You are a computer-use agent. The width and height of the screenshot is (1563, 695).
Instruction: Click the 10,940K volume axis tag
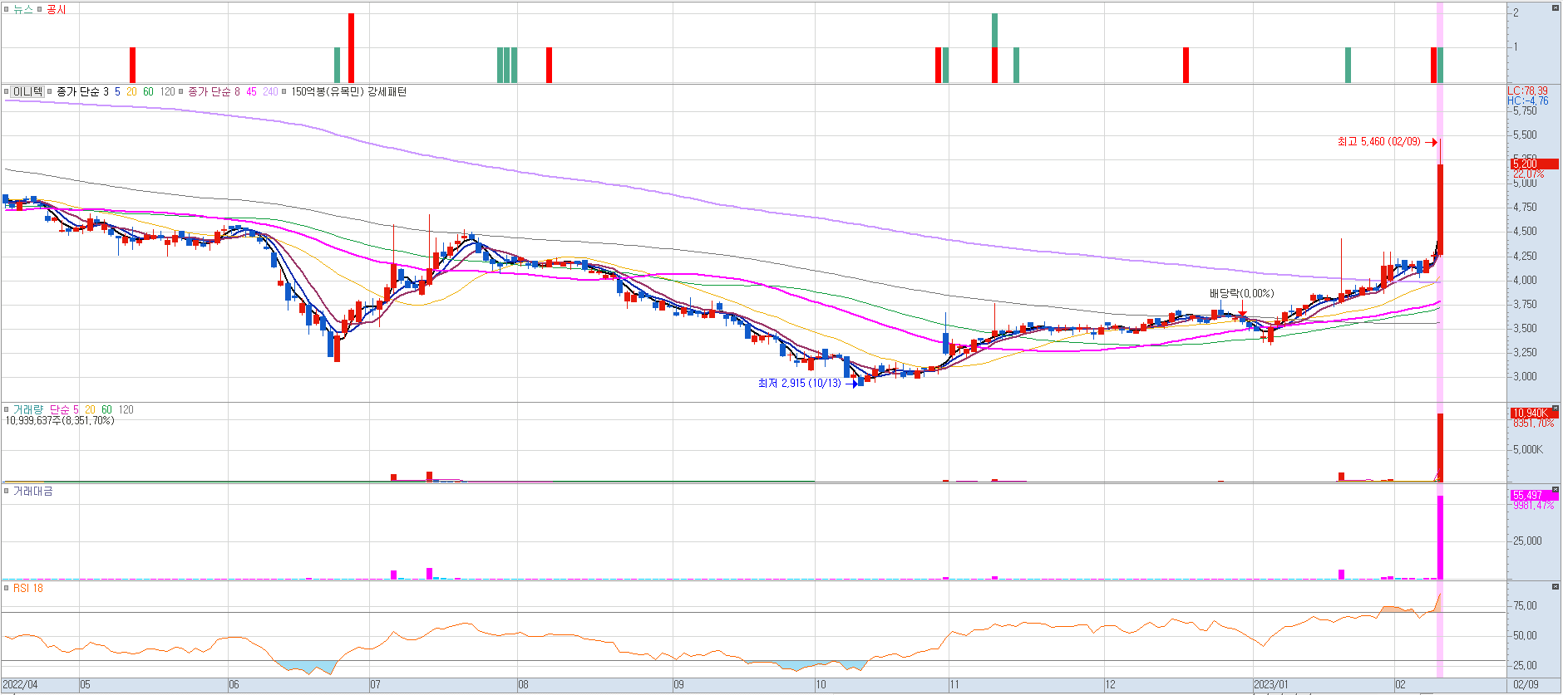(x=1534, y=413)
